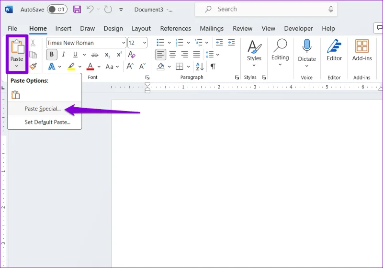Screen dimensions: 383x268
Task: Apply paragraph shading fill
Action: tap(160, 67)
